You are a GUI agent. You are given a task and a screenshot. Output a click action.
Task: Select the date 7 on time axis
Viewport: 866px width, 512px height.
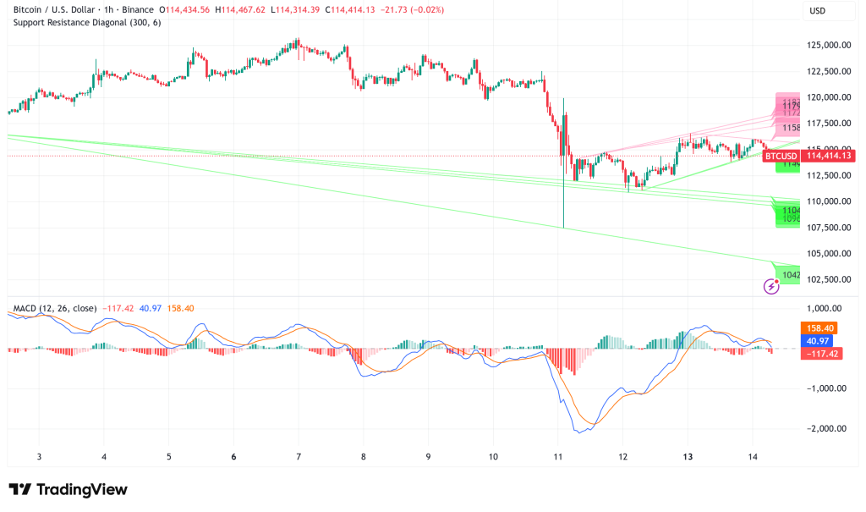(299, 456)
